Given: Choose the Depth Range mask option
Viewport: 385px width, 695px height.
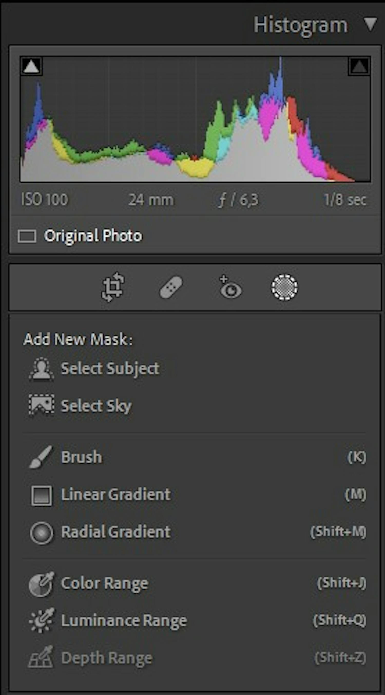Looking at the screenshot, I should (107, 658).
